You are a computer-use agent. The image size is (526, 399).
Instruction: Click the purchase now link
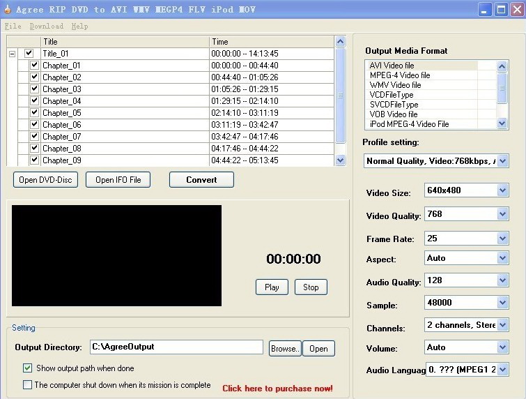277,388
